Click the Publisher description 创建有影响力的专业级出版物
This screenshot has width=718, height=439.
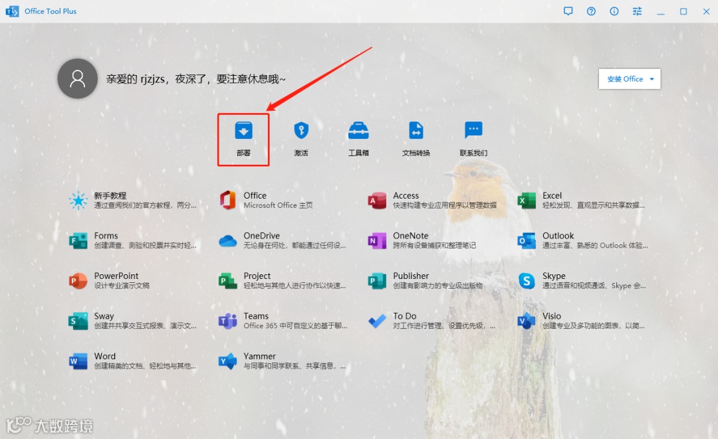pyautogui.click(x=437, y=286)
